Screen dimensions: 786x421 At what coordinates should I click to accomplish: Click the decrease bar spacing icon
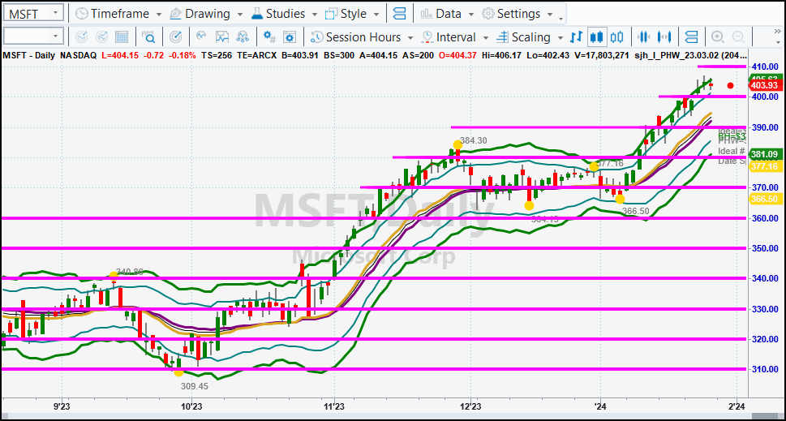pos(643,37)
